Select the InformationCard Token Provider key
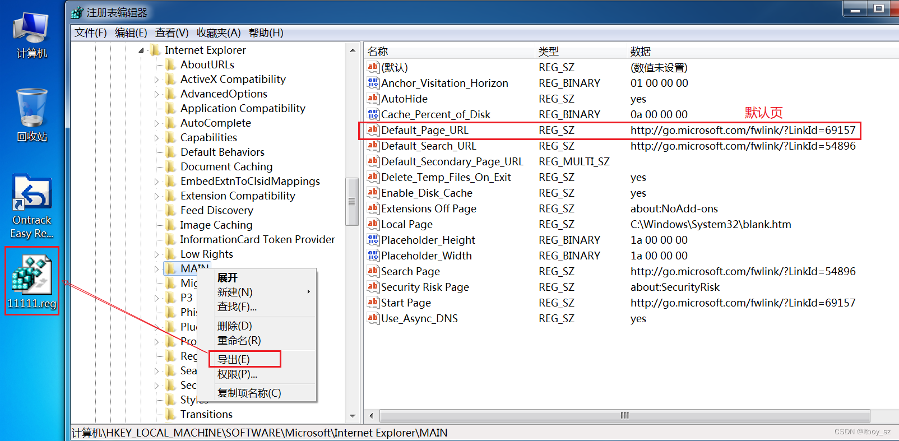Screen dimensions: 899x441 [257, 239]
